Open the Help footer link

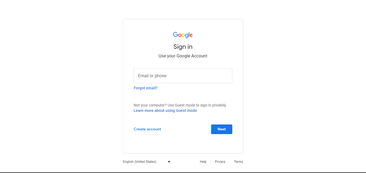point(203,162)
